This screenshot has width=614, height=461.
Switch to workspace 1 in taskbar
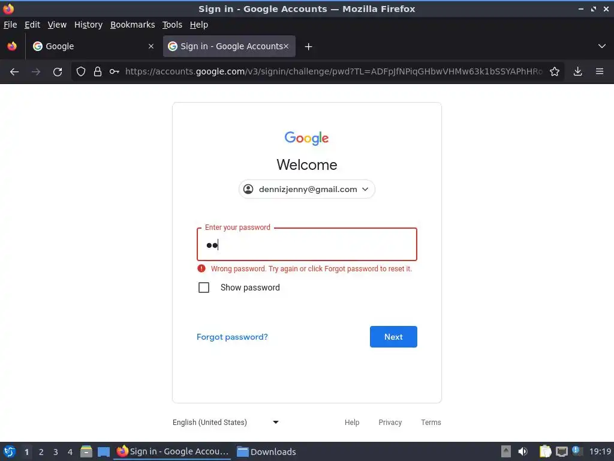26,452
